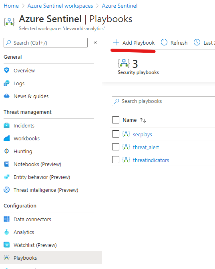Select the Workbooks chart icon

[6, 138]
